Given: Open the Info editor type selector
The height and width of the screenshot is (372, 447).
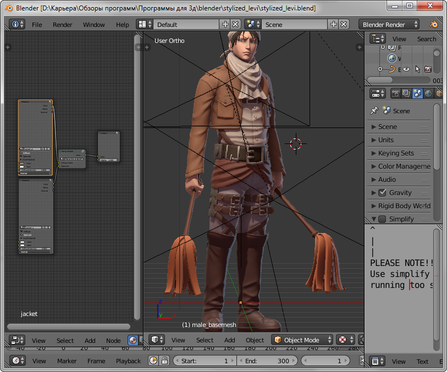Looking at the screenshot, I should tap(17, 25).
